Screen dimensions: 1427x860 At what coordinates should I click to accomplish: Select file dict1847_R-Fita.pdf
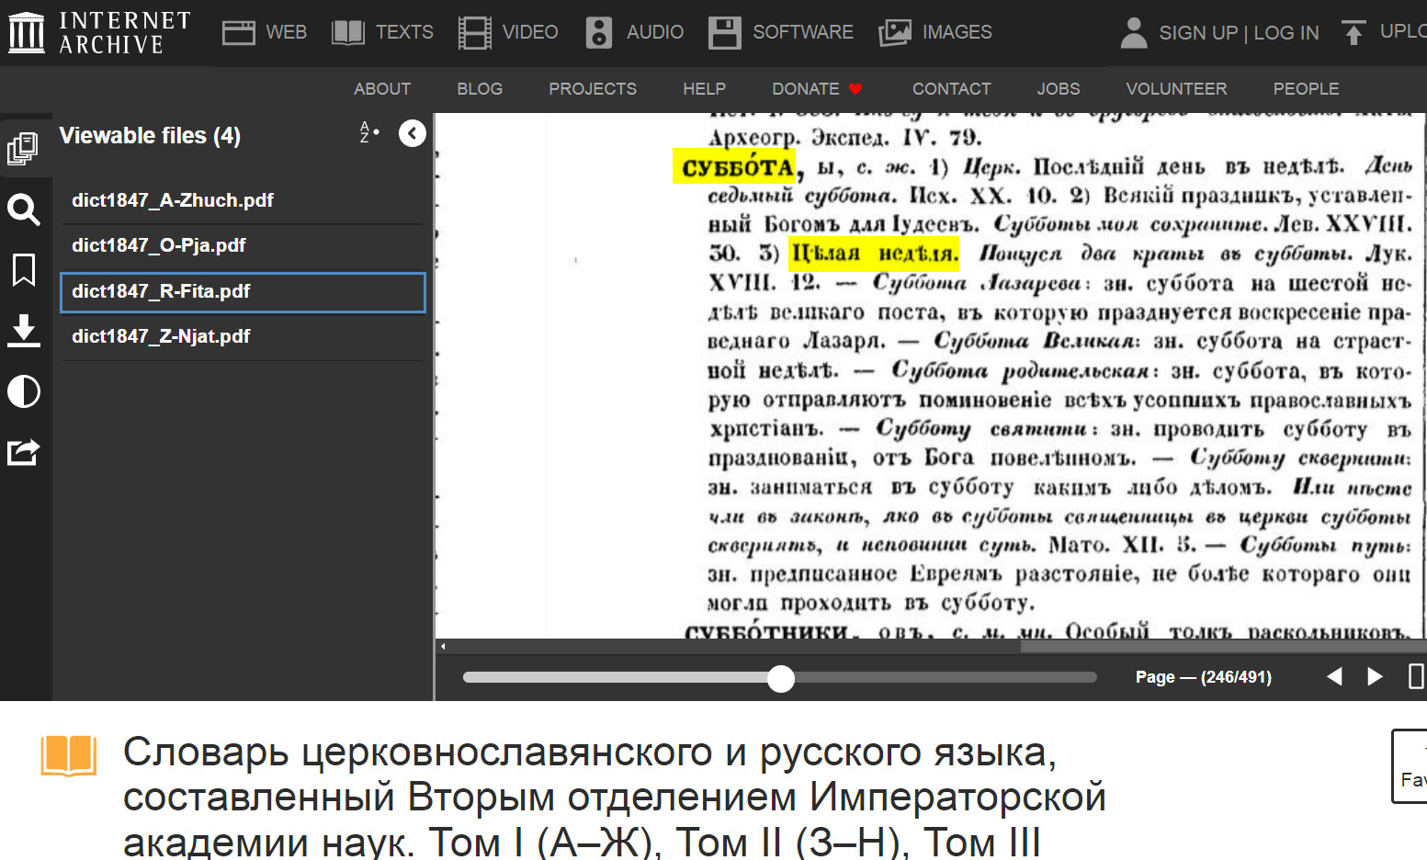243,292
